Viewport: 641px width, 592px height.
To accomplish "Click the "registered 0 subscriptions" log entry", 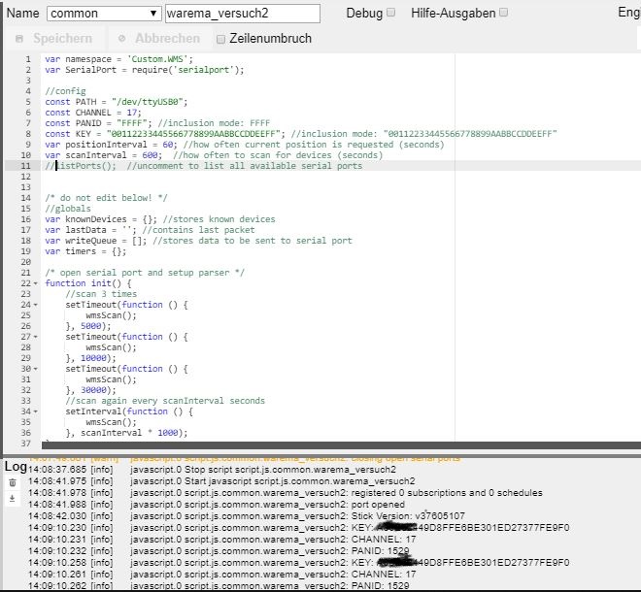I will [x=447, y=493].
